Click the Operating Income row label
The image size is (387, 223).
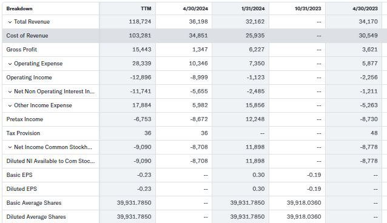29,78
